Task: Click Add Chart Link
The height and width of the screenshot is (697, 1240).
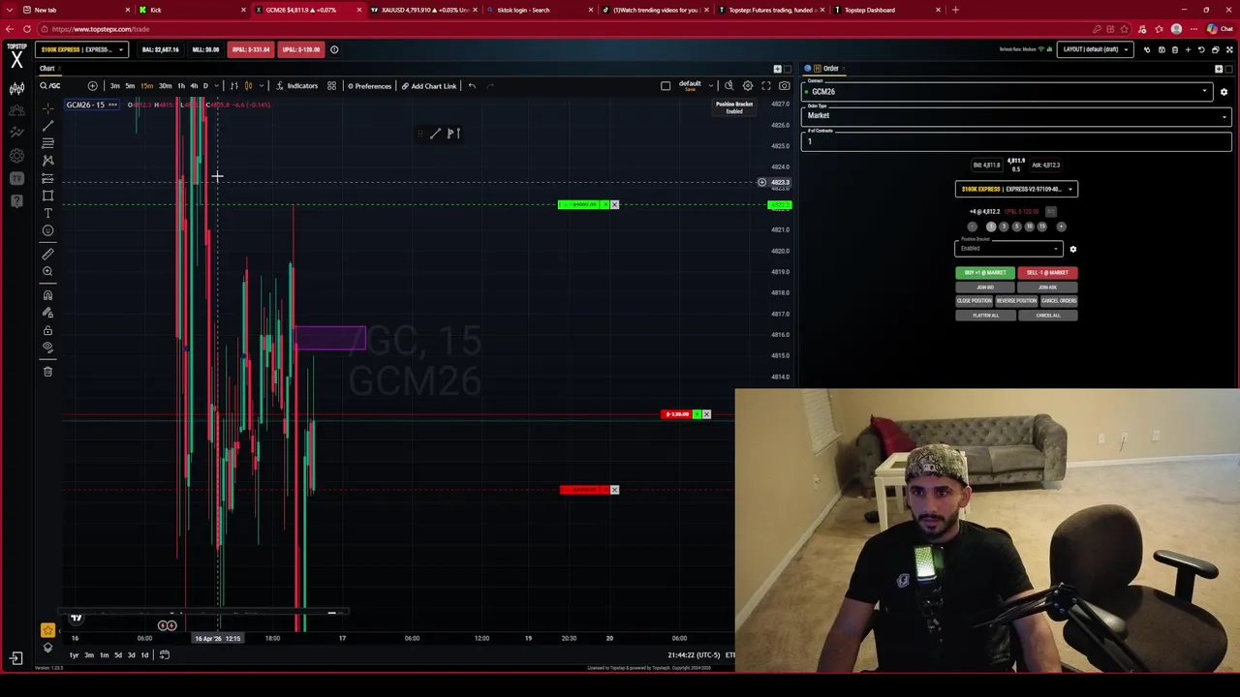Action: (428, 86)
